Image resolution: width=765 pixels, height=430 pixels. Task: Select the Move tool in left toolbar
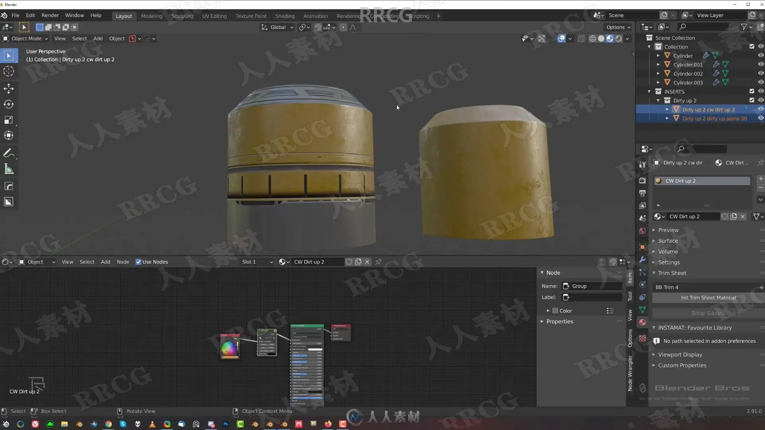click(x=8, y=88)
